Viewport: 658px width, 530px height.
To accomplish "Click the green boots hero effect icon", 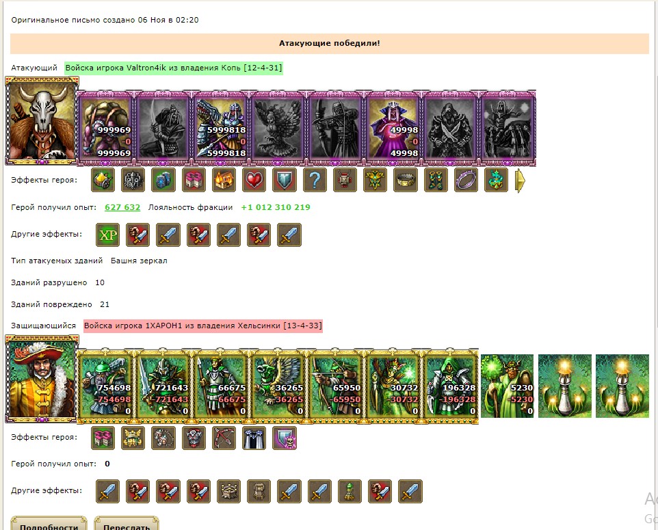I will 436,181.
